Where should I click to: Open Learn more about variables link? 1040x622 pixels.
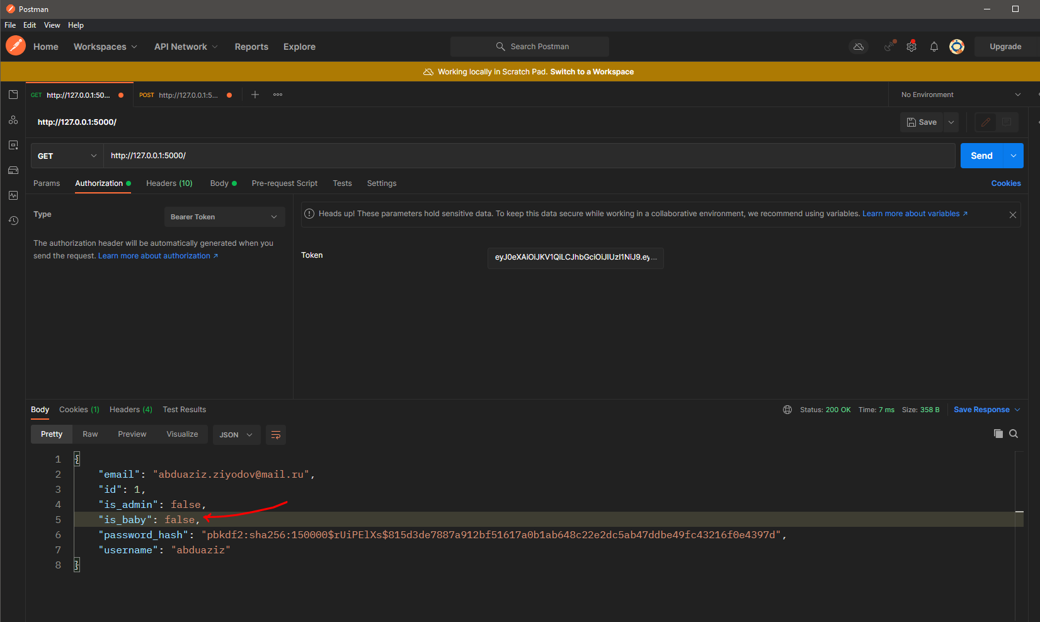(x=915, y=214)
